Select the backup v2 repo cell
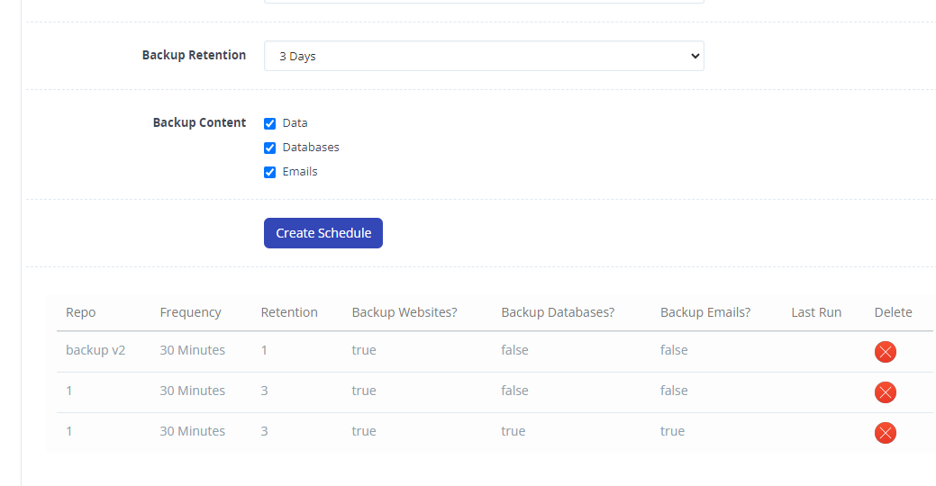This screenshot has width=936, height=486. point(95,350)
